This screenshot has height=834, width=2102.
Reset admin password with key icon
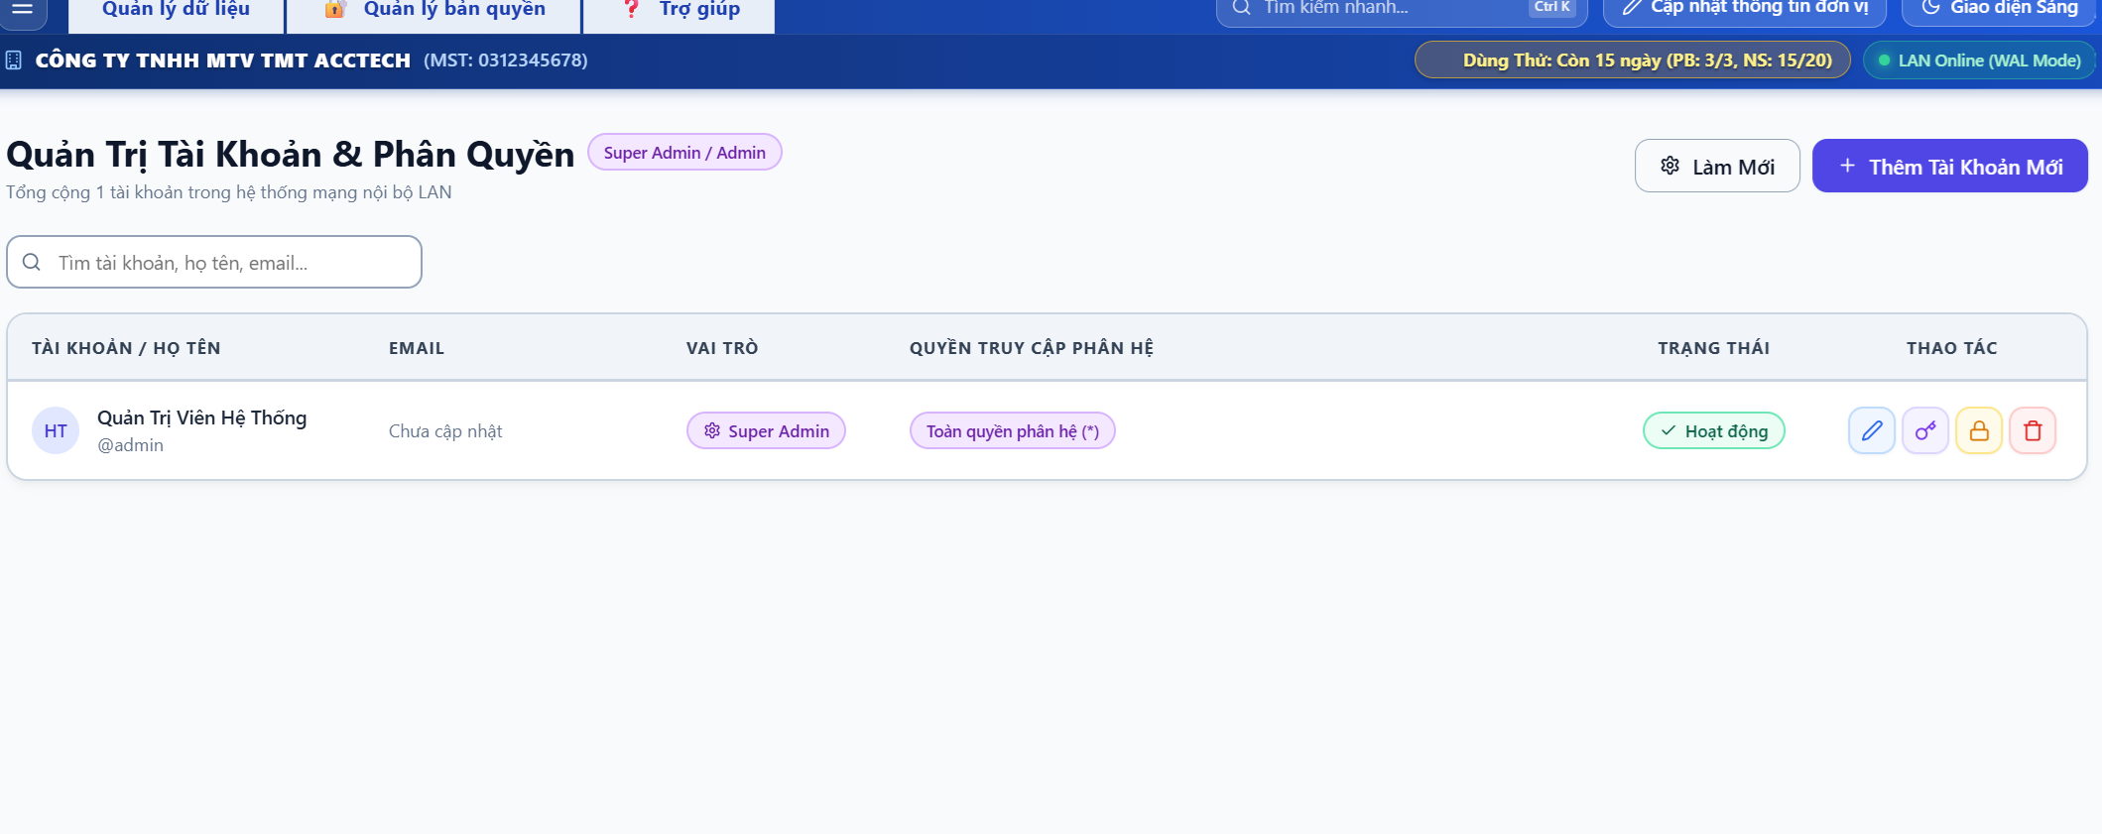[x=1925, y=430]
